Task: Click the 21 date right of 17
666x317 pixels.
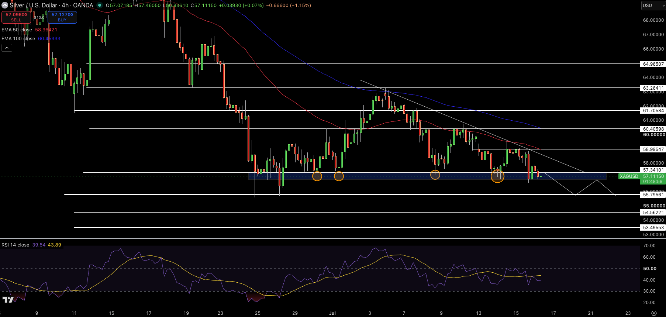Action: (x=590, y=313)
